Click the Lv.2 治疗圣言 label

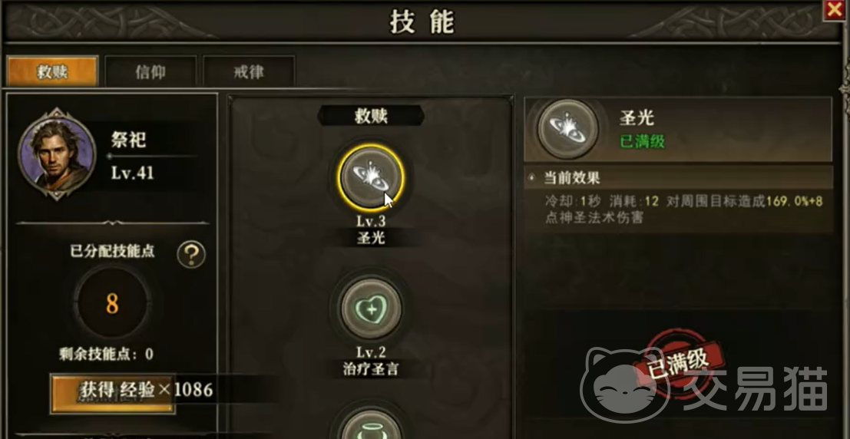tap(371, 361)
